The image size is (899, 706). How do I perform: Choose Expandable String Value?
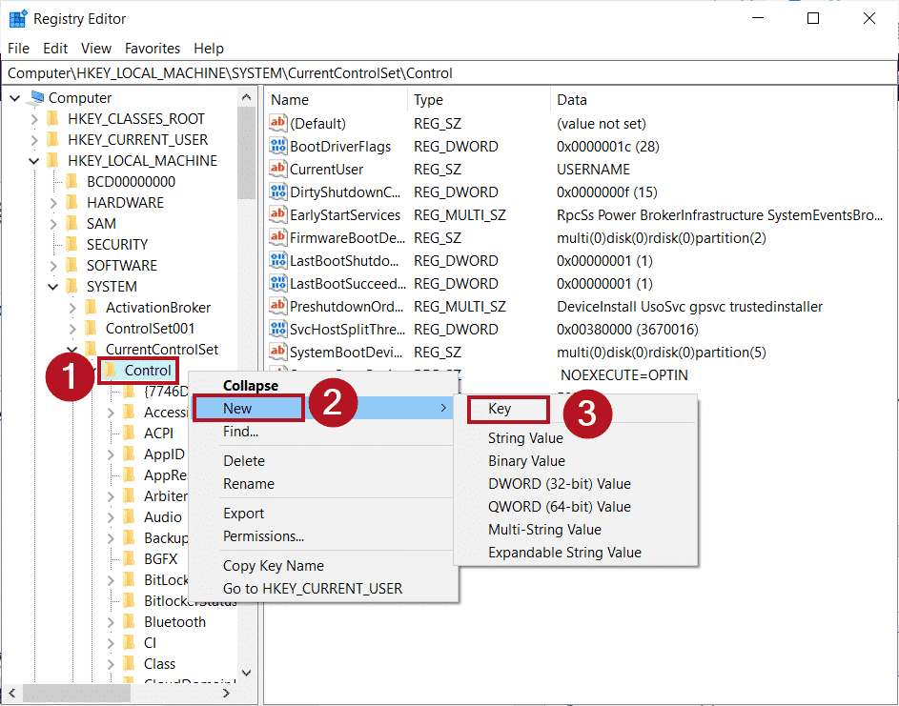[576, 553]
